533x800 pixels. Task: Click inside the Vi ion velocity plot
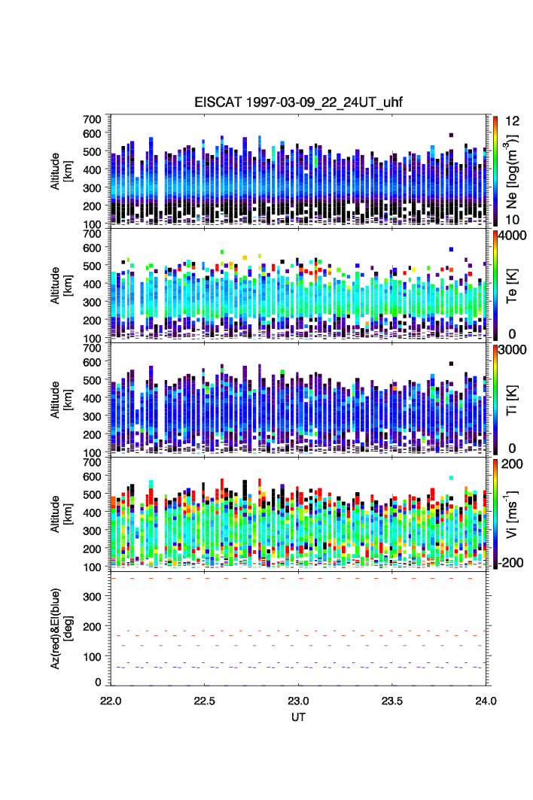click(298, 514)
